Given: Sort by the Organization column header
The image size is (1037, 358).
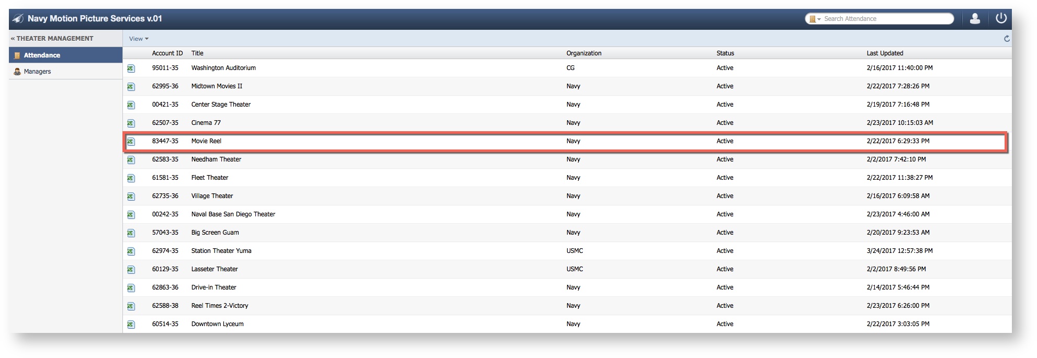Looking at the screenshot, I should point(583,53).
